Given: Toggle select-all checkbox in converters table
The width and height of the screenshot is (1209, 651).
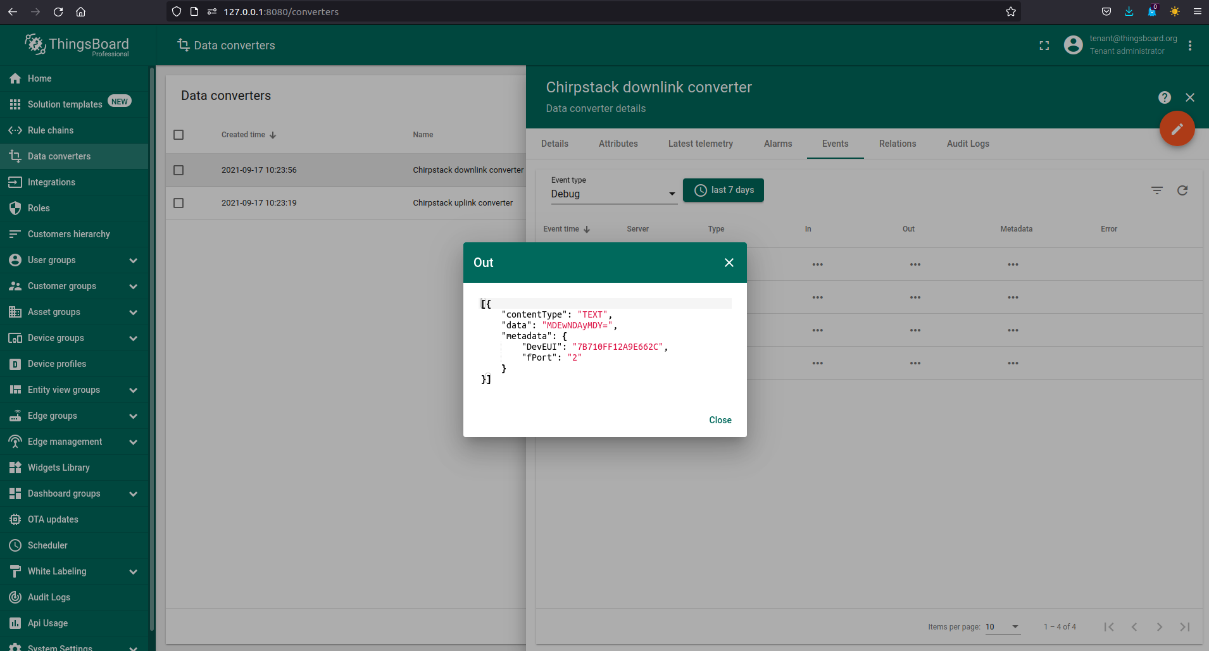Looking at the screenshot, I should (179, 135).
